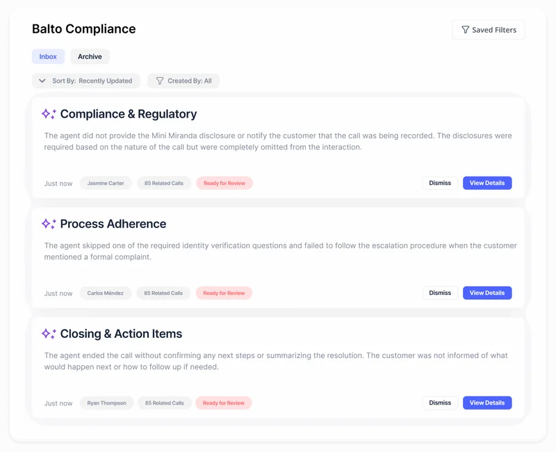
Task: Dismiss the Compliance & Regulatory alert
Action: pyautogui.click(x=440, y=183)
